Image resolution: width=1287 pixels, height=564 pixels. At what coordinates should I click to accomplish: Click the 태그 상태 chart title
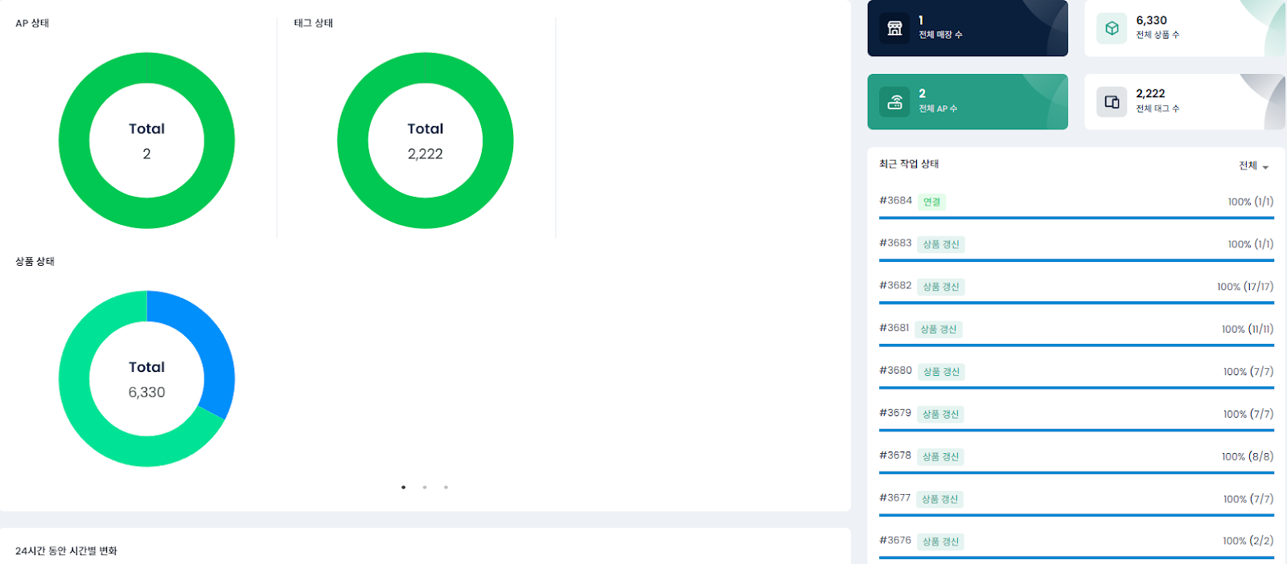pos(314,23)
